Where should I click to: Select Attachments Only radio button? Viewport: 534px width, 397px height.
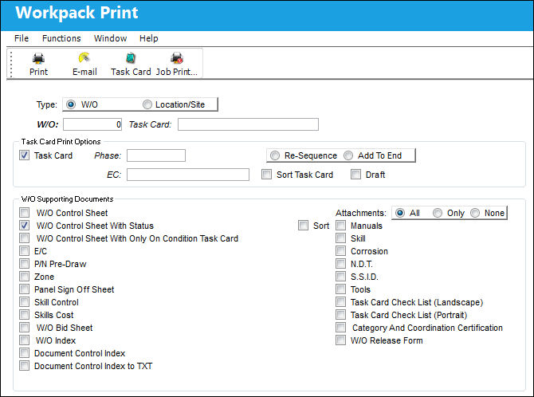coord(438,213)
